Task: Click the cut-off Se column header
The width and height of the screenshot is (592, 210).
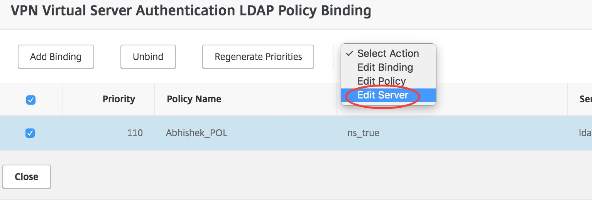Action: coord(585,99)
